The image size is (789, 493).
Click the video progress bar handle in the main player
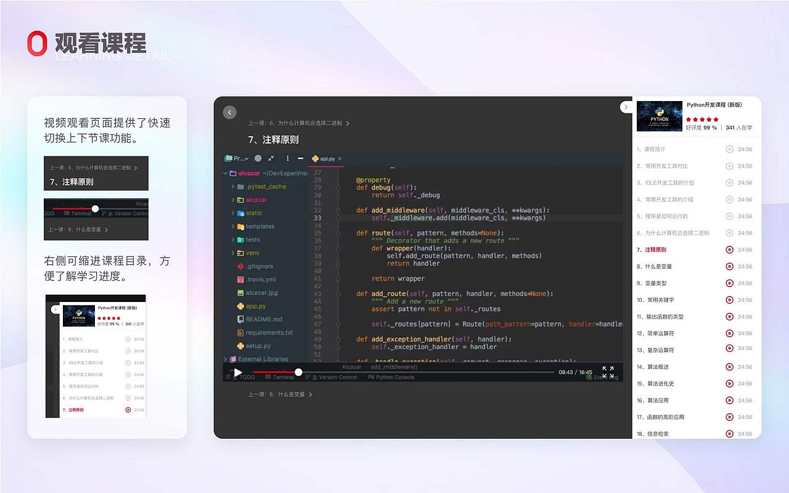click(x=298, y=372)
